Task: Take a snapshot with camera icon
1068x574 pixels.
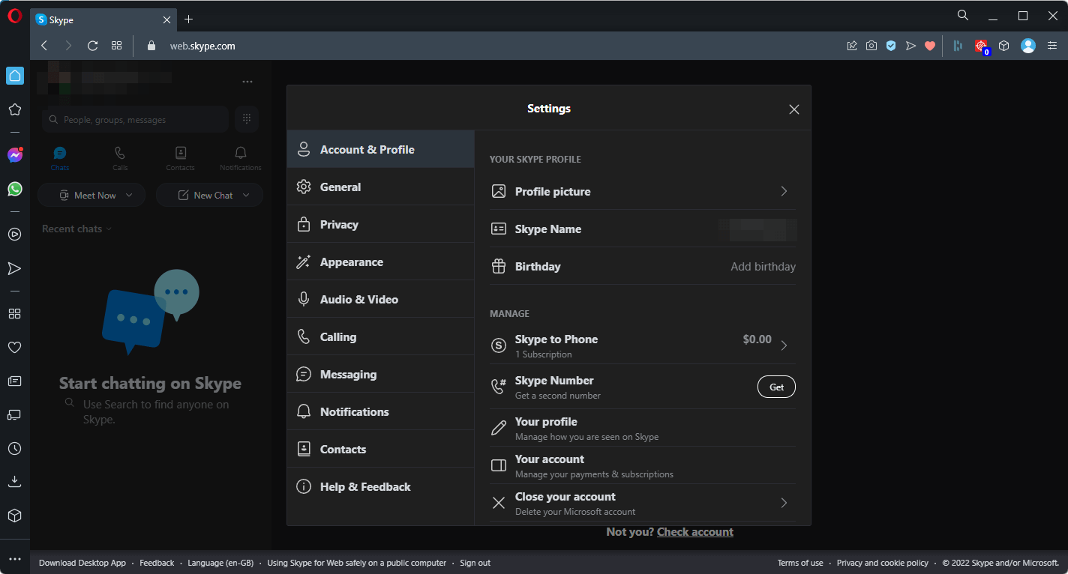Action: (871, 46)
